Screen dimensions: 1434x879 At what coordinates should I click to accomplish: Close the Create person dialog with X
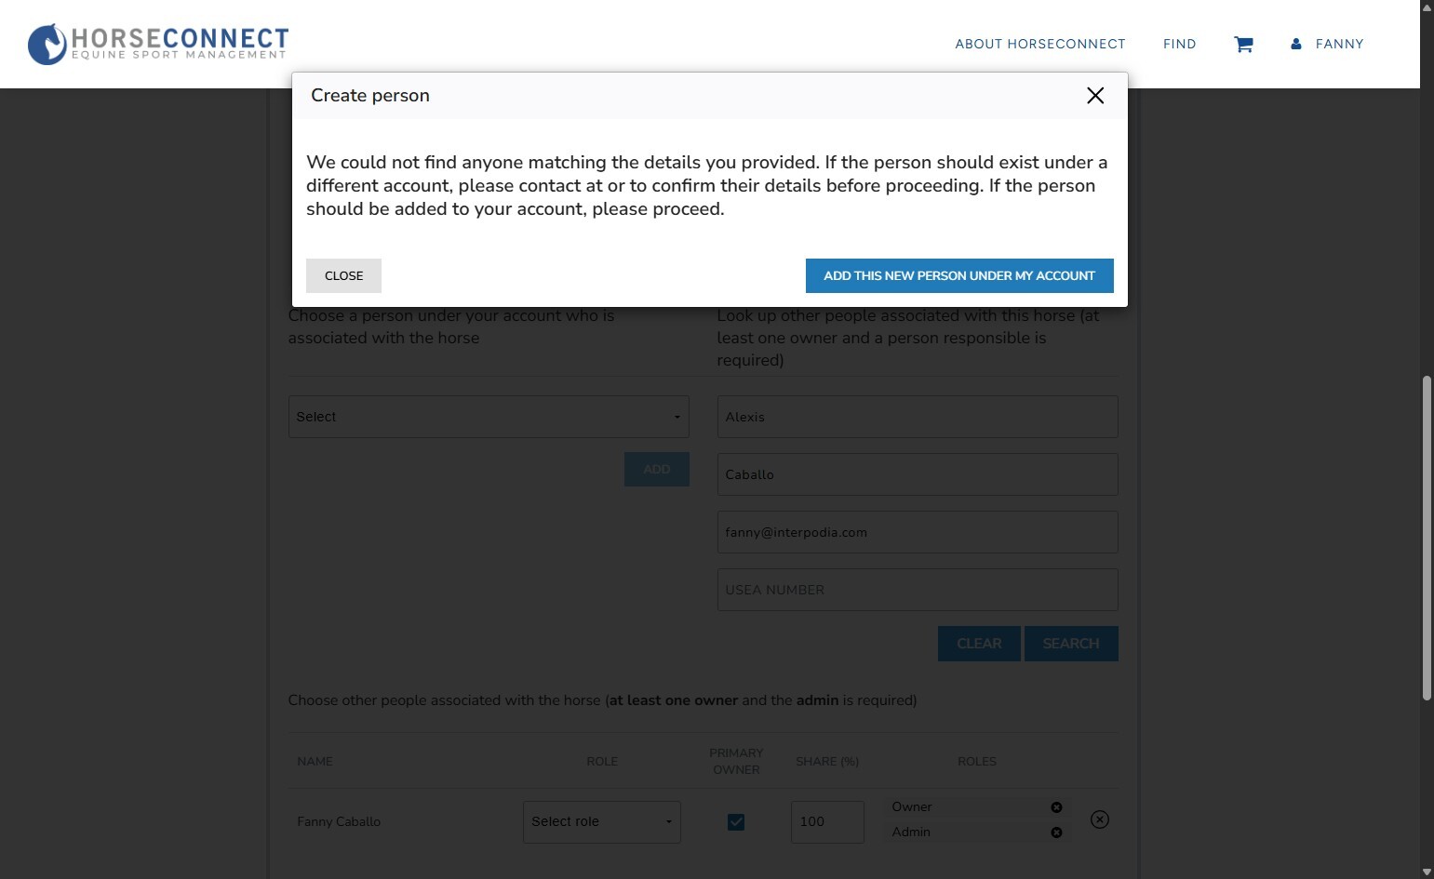(x=1095, y=96)
